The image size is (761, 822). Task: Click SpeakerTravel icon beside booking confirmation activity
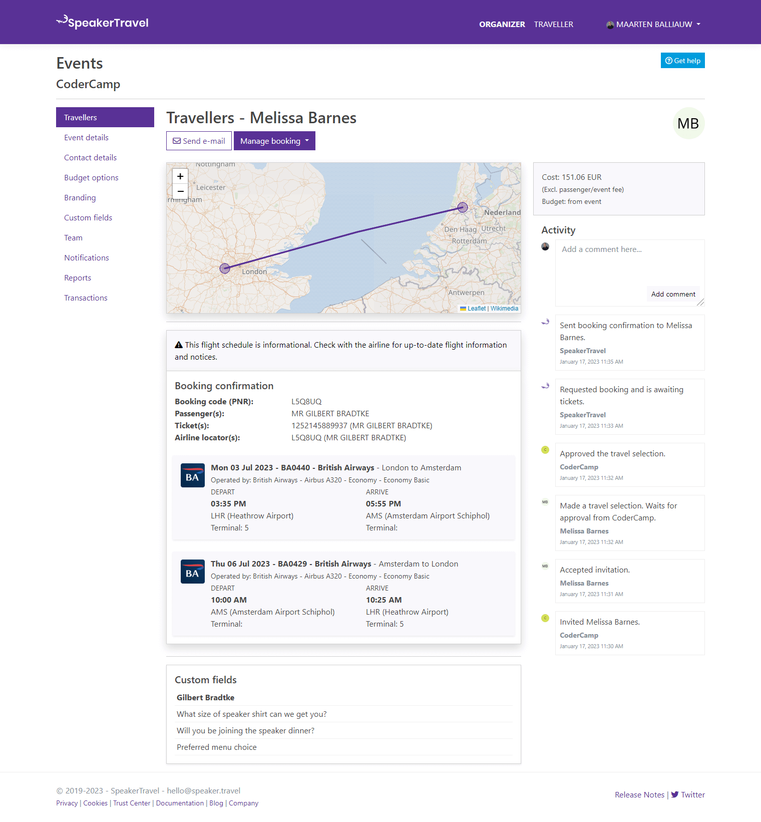545,322
